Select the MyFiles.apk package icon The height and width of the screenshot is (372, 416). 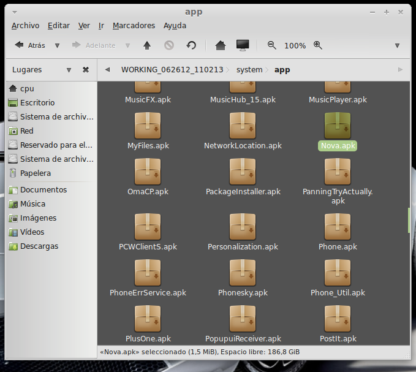click(x=148, y=126)
